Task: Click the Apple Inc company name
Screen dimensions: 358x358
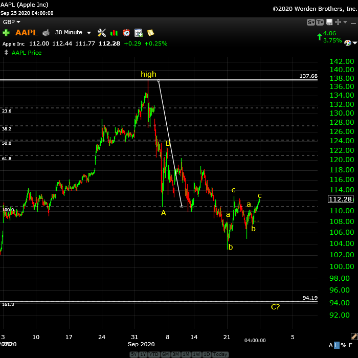Action: pyautogui.click(x=13, y=43)
